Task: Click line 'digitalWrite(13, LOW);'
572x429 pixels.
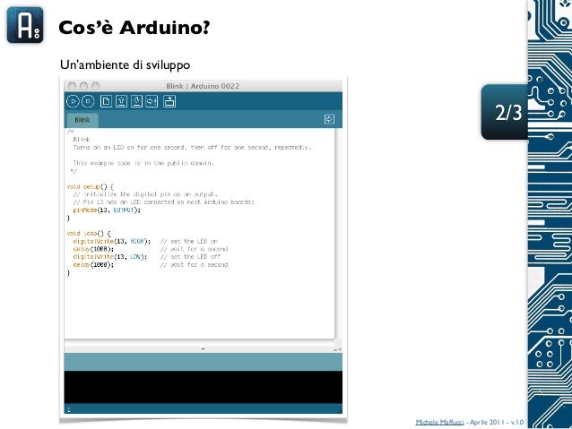Action: tap(110, 257)
